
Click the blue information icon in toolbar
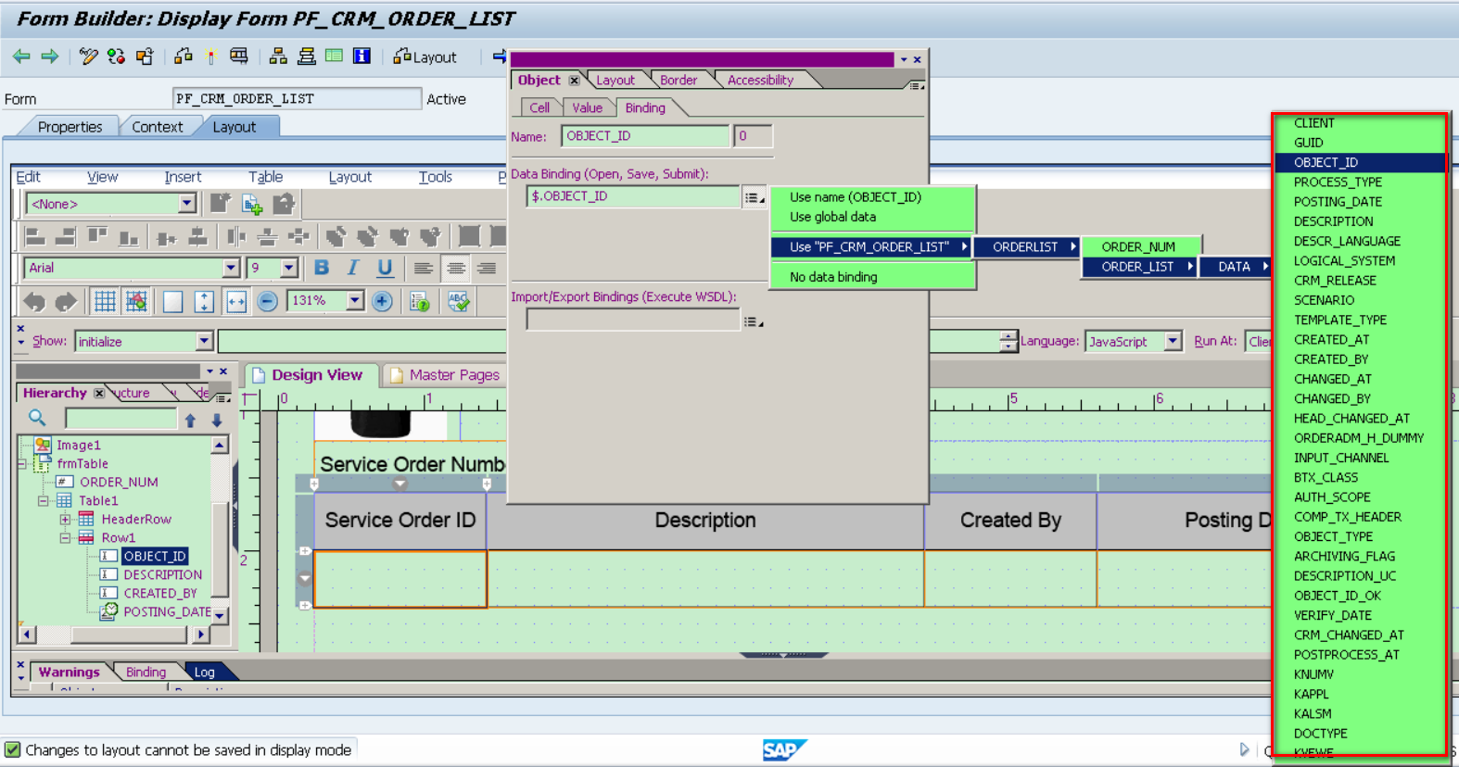(362, 57)
